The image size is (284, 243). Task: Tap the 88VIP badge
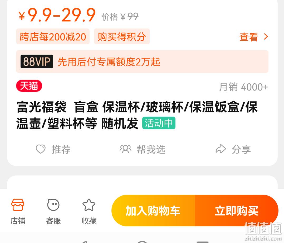(37, 61)
